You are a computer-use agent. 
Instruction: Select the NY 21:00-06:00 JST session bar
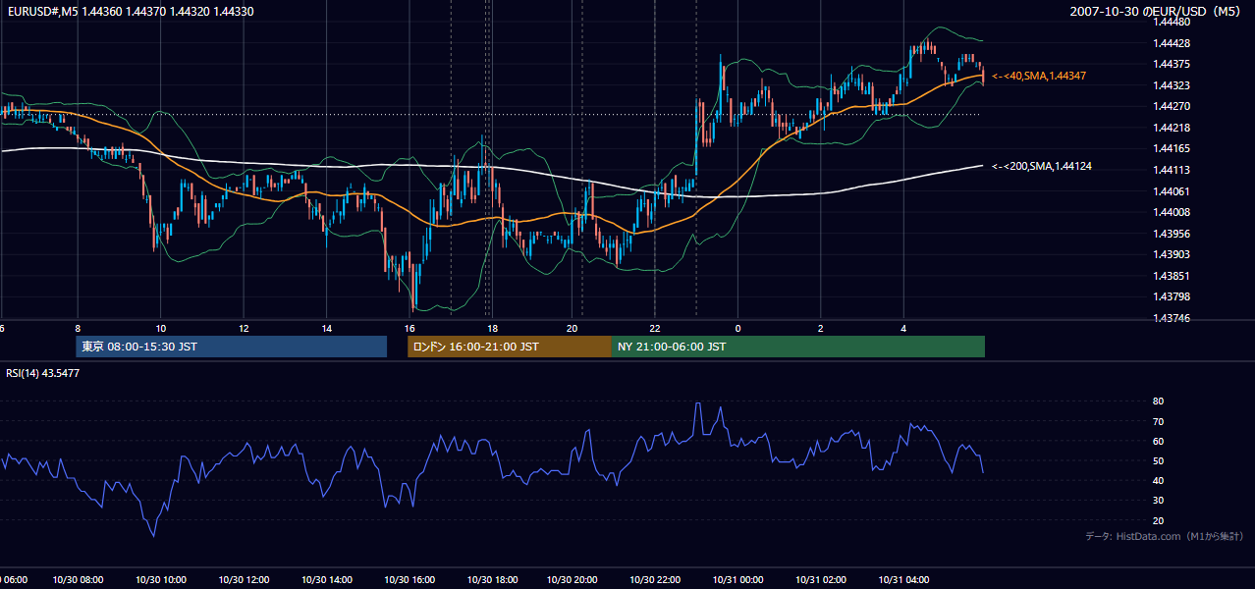[798, 347]
